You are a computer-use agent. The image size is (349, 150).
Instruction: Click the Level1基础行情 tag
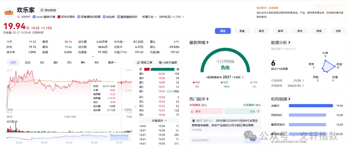pyautogui.click(x=44, y=17)
